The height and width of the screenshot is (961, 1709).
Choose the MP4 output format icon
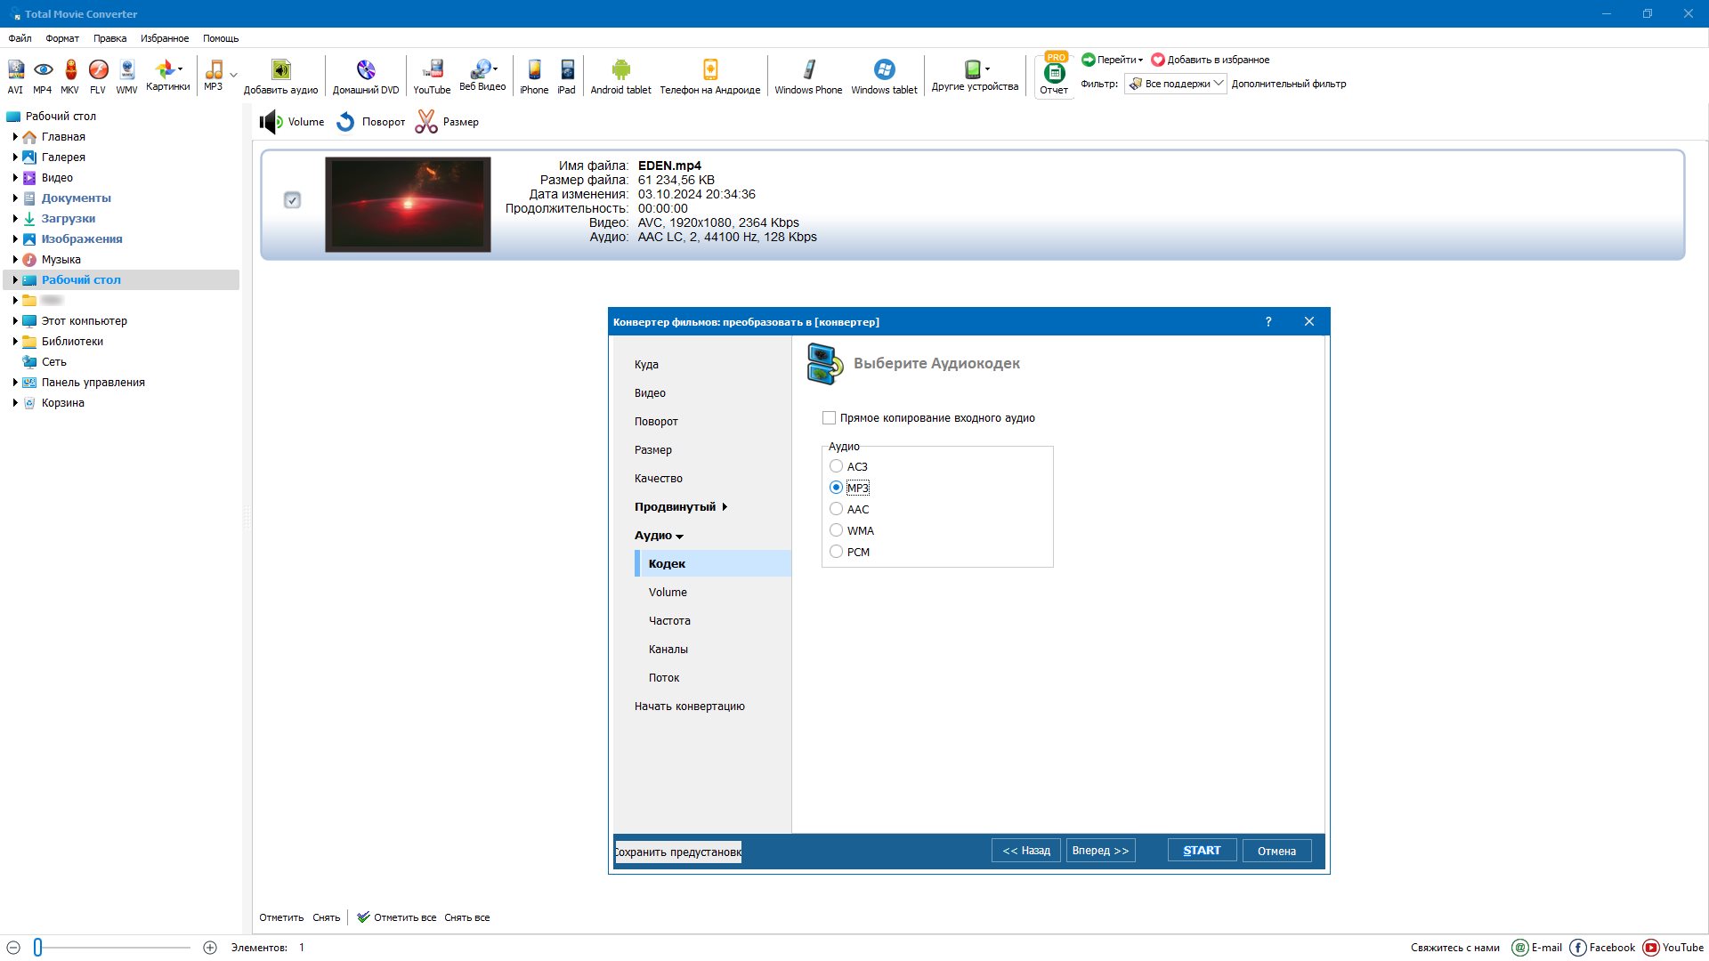pos(43,76)
